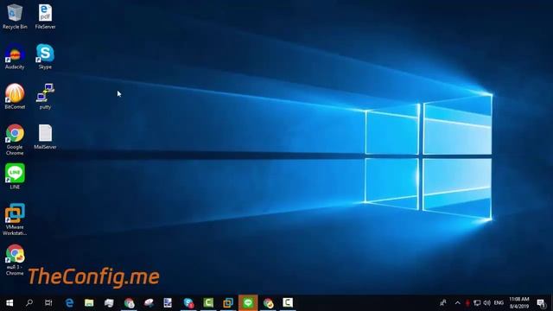The height and width of the screenshot is (311, 553).
Task: Switch to Skype with notification badge in taskbar
Action: 188,303
